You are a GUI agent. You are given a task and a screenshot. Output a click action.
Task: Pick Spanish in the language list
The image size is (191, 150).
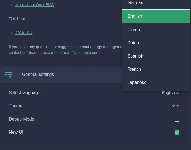pos(156,56)
